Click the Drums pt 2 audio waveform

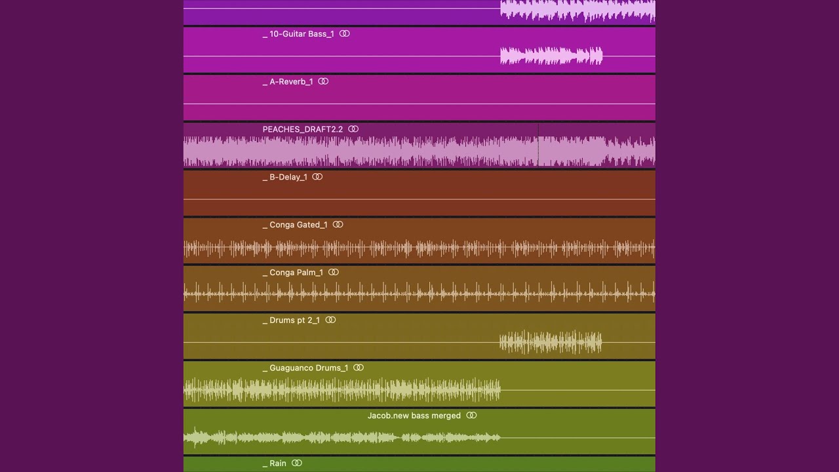tap(551, 342)
